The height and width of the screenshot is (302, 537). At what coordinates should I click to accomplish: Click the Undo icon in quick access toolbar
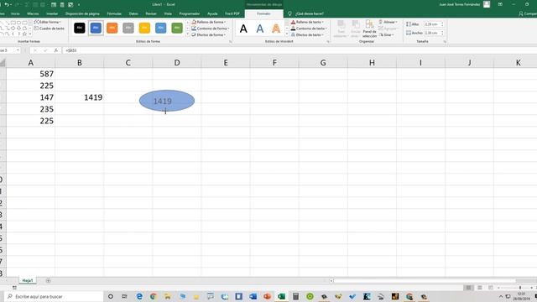pyautogui.click(x=6, y=4)
